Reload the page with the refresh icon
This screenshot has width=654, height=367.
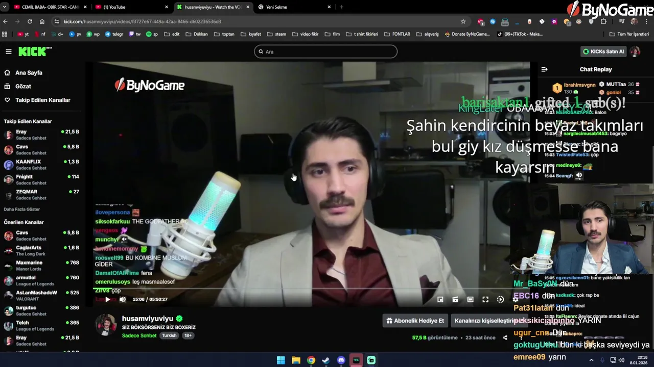pos(30,21)
